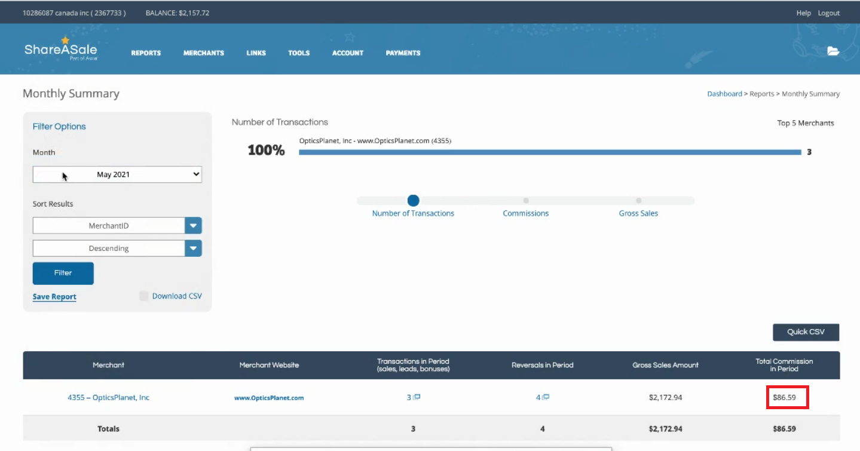Screen dimensions: 860x451
Task: Click the Logout link
Action: [829, 13]
